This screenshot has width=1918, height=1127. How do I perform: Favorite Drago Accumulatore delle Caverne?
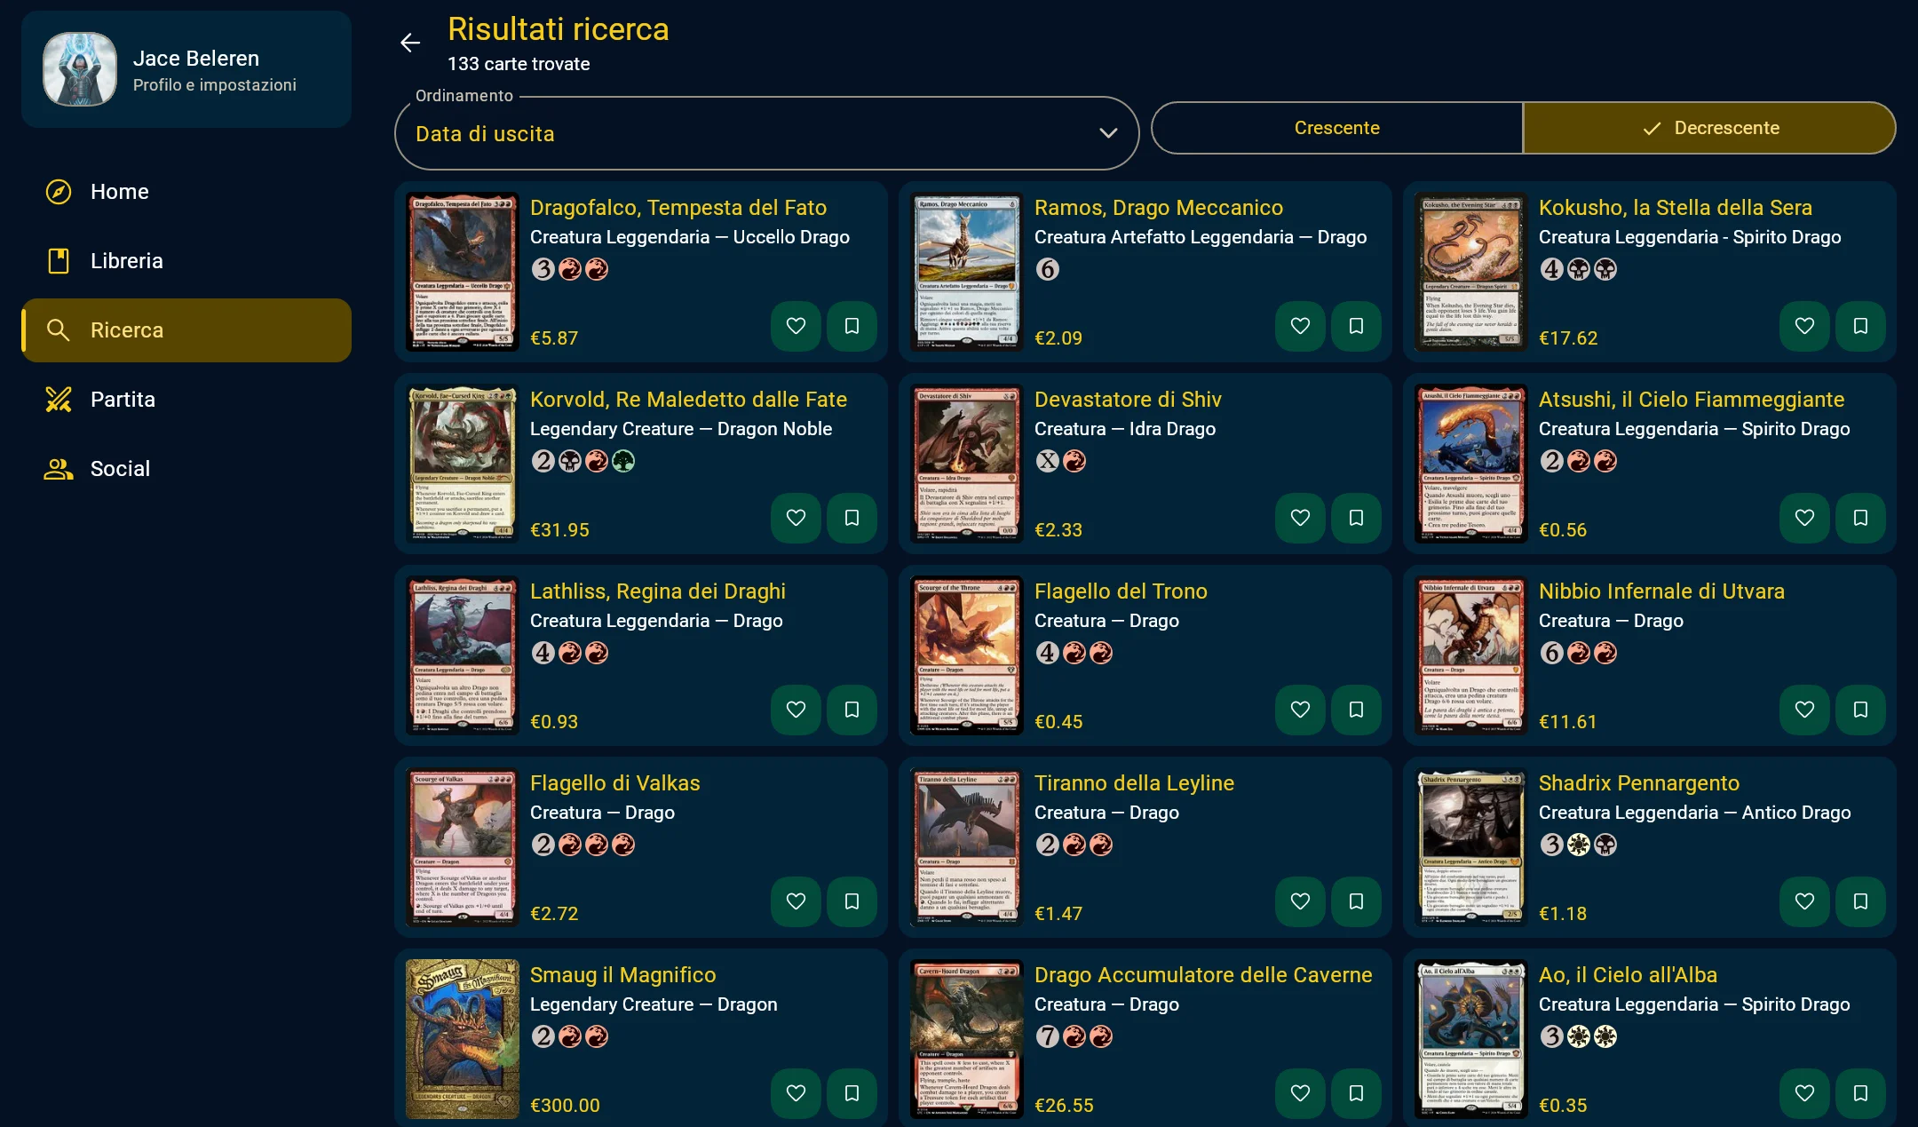point(1300,1093)
